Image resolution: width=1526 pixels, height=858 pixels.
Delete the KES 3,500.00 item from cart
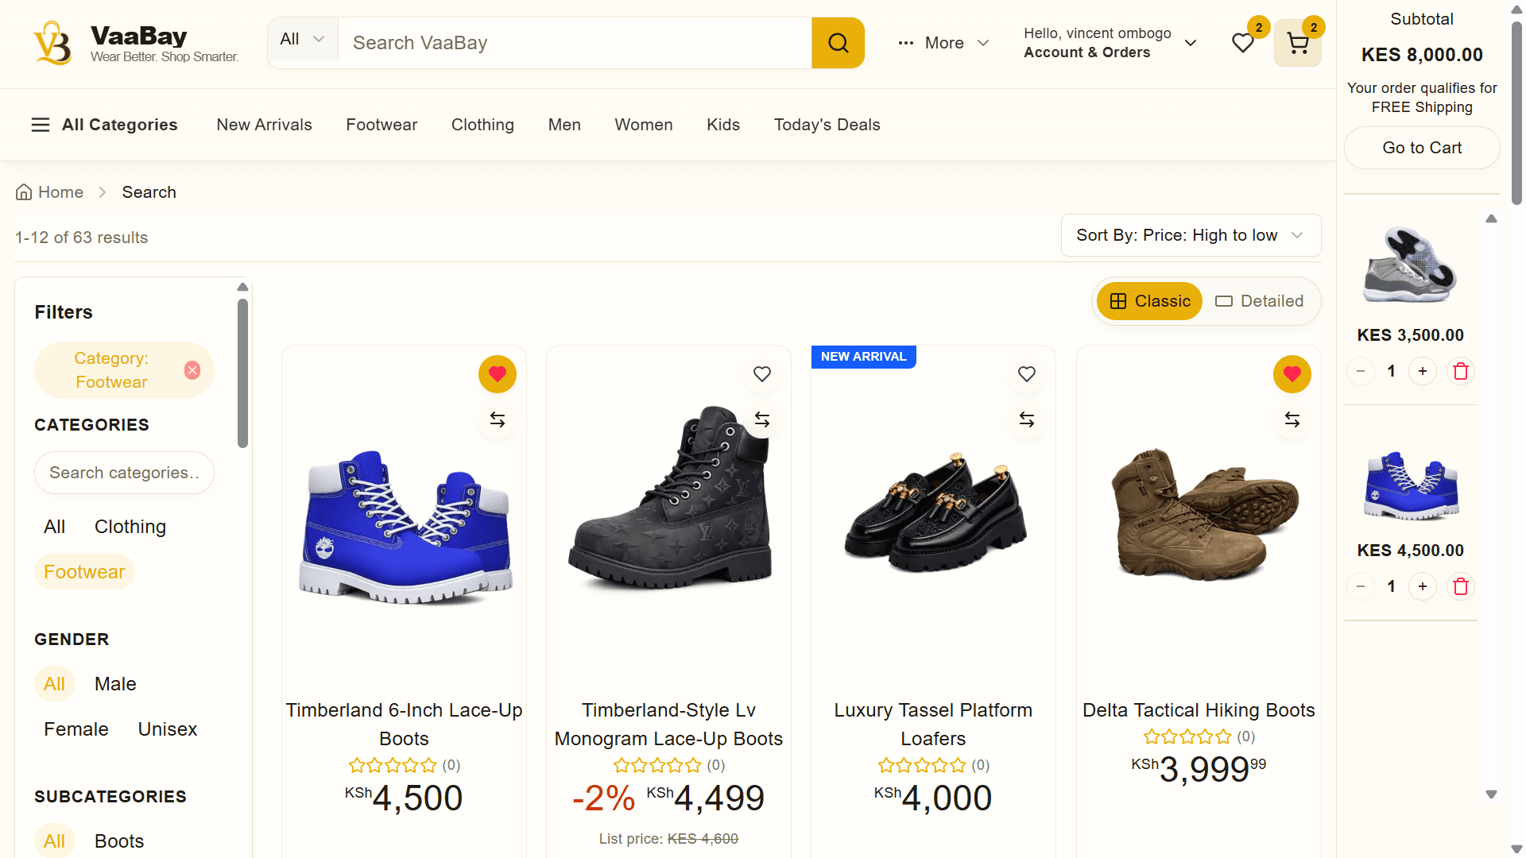(x=1461, y=371)
